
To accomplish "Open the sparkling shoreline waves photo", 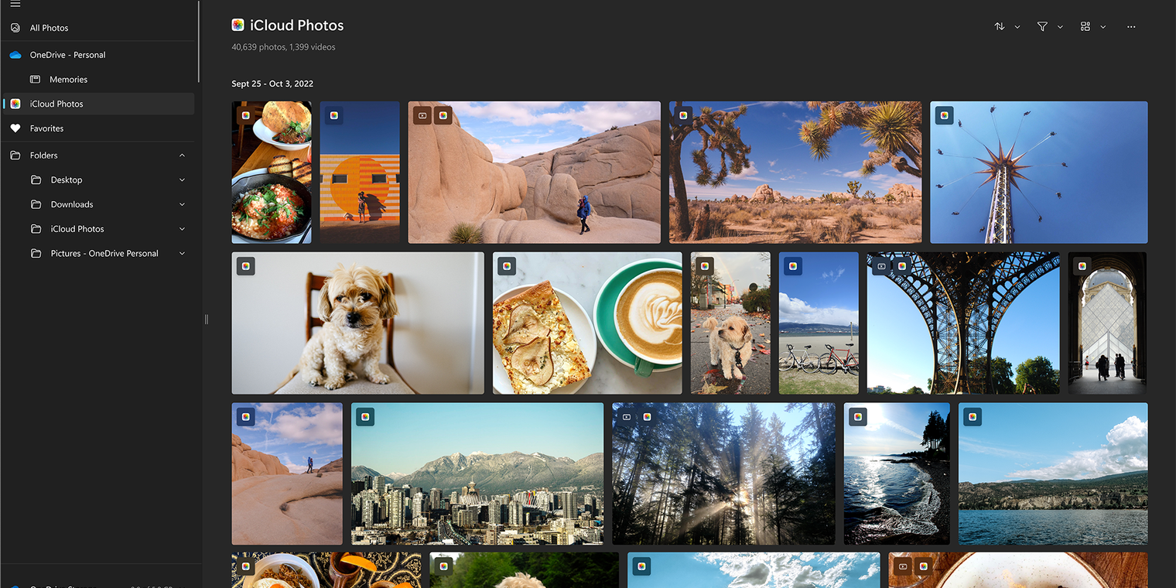I will tap(897, 473).
